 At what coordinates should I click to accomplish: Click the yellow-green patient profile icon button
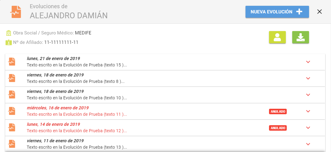tap(277, 37)
